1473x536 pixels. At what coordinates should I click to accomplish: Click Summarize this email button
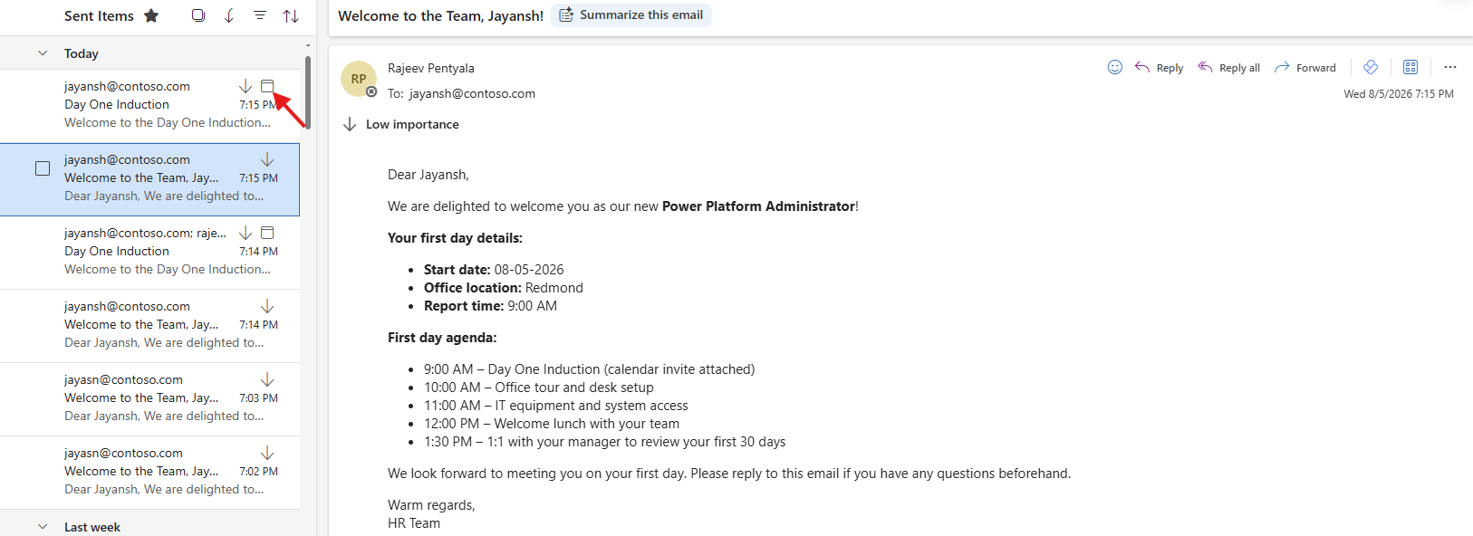(x=631, y=15)
